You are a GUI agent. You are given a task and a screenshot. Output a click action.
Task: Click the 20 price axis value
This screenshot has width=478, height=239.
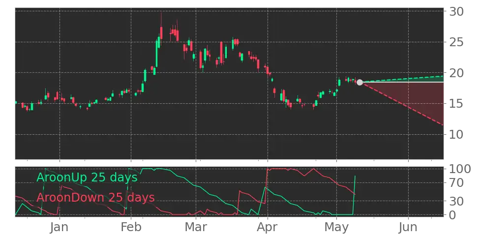click(x=456, y=73)
